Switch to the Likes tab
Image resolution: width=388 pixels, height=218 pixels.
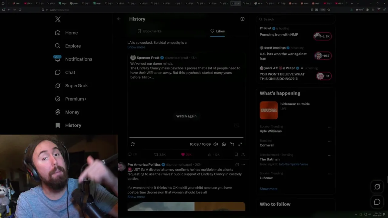pyautogui.click(x=217, y=31)
